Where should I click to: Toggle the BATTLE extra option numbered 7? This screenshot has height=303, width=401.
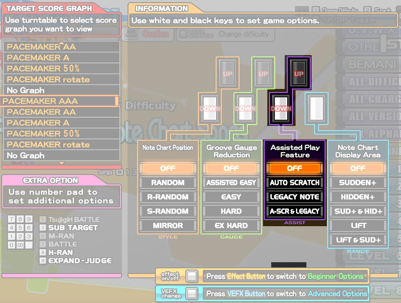59,244
